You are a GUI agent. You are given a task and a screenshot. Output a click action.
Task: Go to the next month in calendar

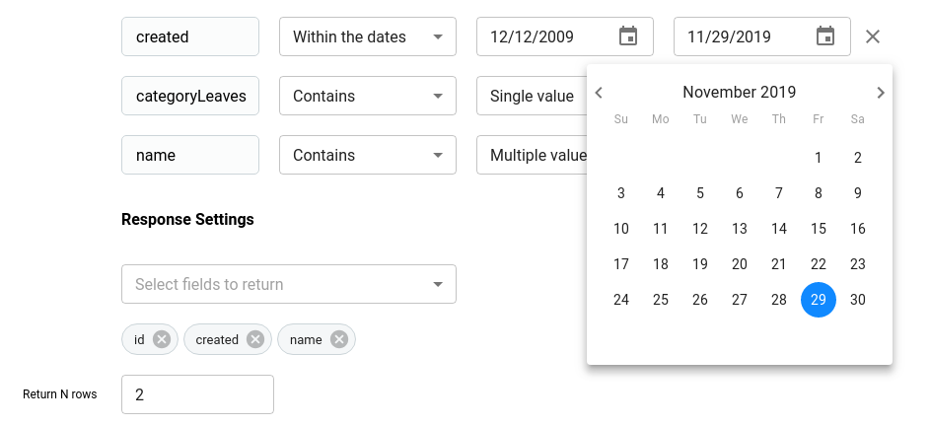click(881, 93)
